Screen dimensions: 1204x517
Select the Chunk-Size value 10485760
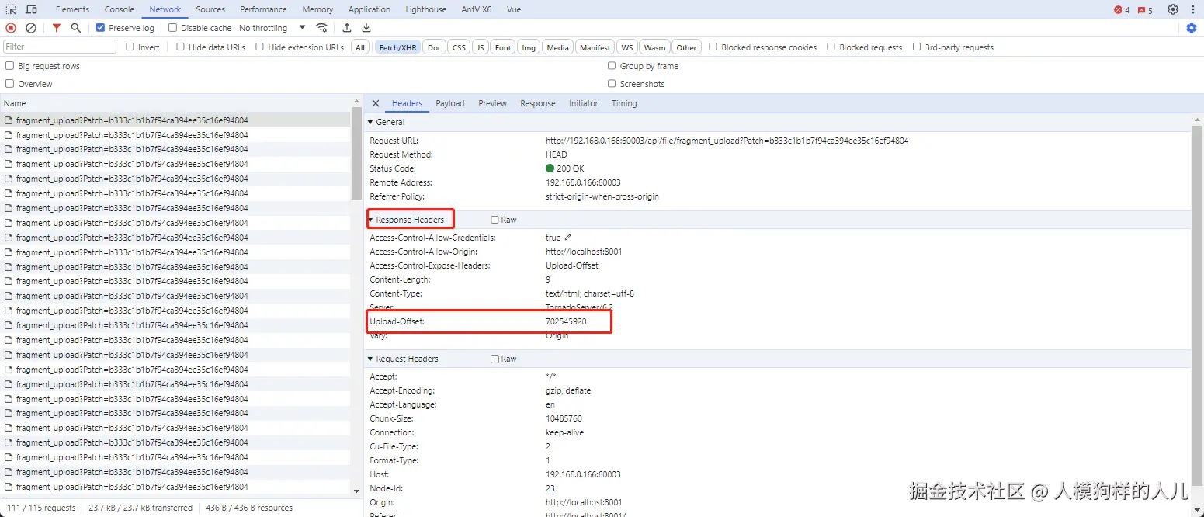coord(564,418)
